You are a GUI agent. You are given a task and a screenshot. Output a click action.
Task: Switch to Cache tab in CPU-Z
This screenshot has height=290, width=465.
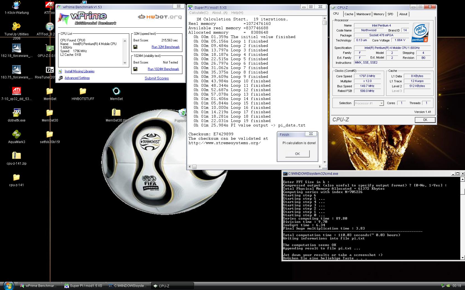point(349,14)
